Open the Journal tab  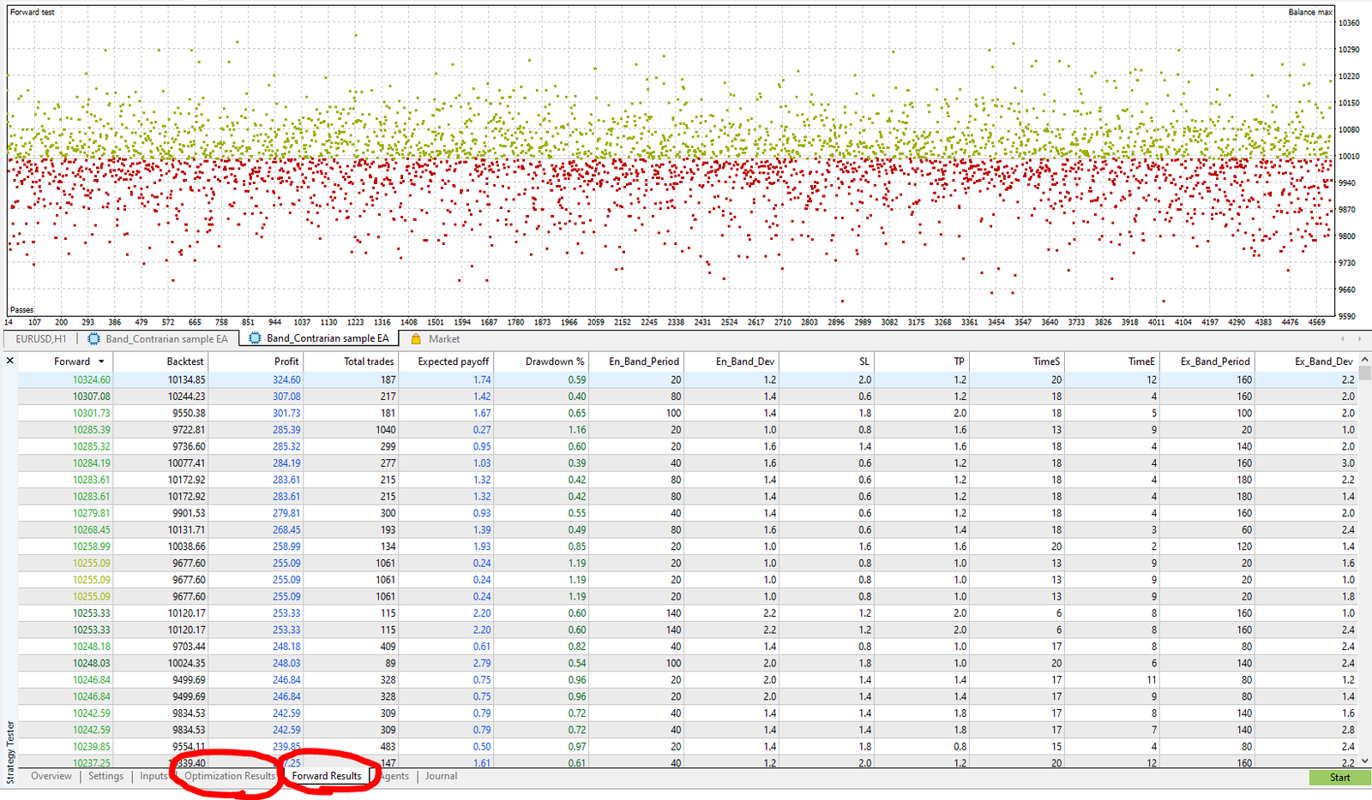[441, 776]
